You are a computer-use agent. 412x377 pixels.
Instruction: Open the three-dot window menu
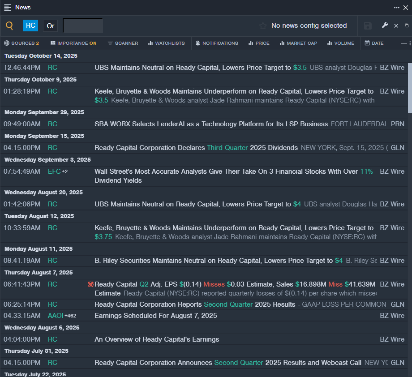[x=397, y=8]
